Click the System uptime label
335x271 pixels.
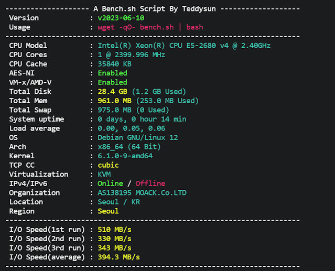[37, 119]
